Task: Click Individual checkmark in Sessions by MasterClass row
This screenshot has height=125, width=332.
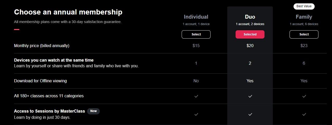Action: (x=196, y=114)
